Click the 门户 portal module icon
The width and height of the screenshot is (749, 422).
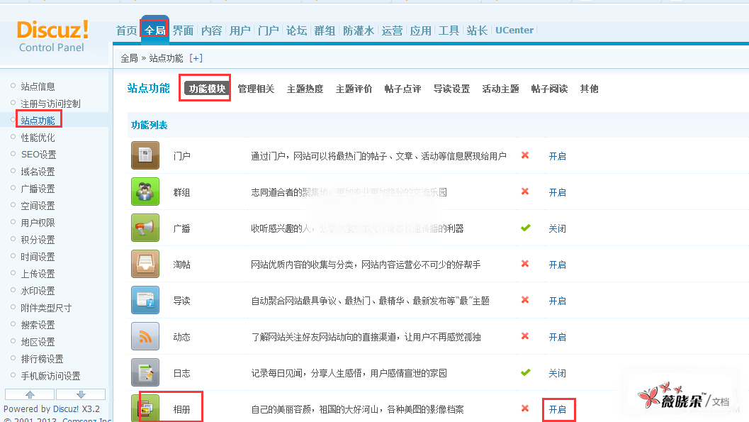coord(145,155)
